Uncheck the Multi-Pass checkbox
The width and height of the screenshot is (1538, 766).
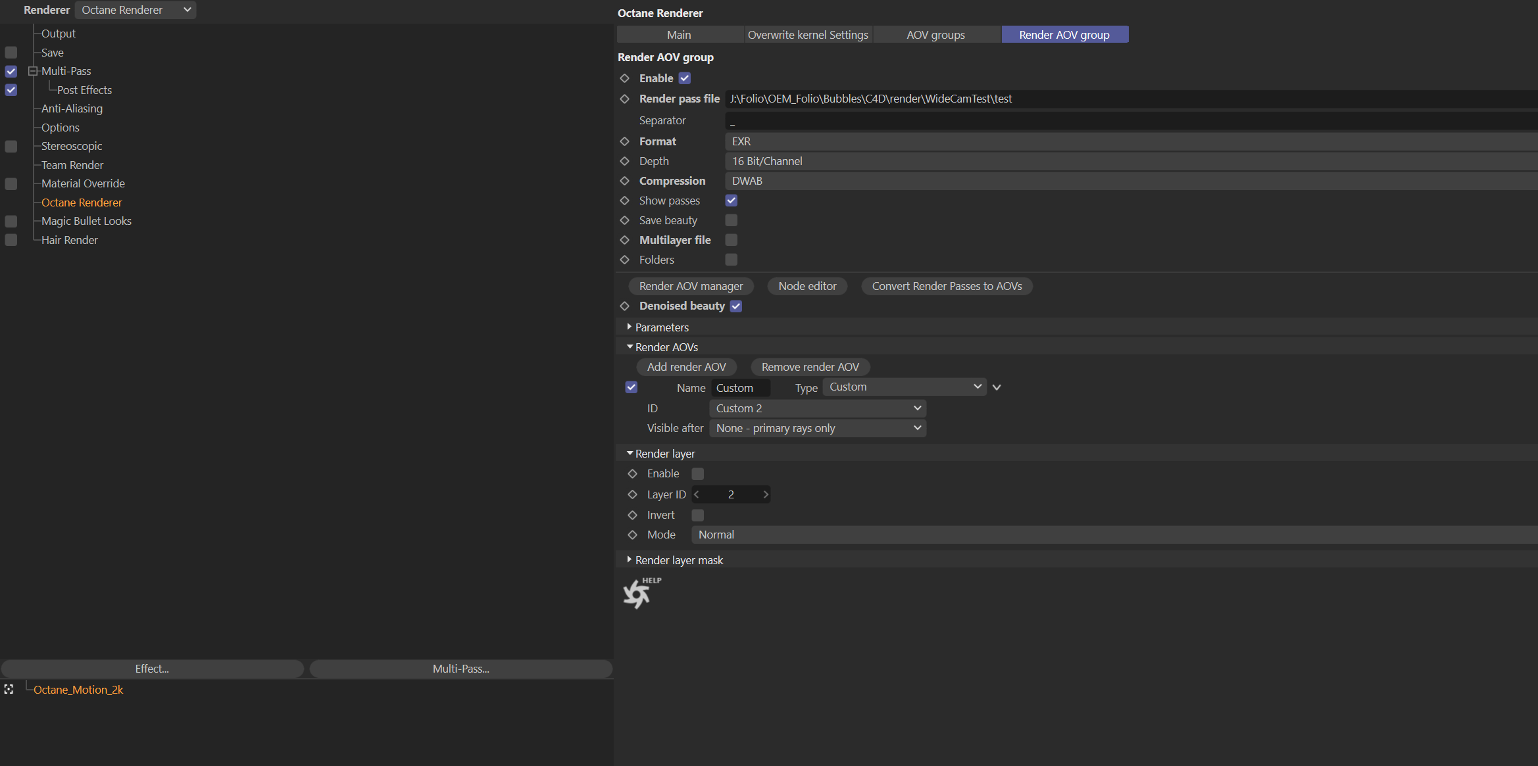11,71
